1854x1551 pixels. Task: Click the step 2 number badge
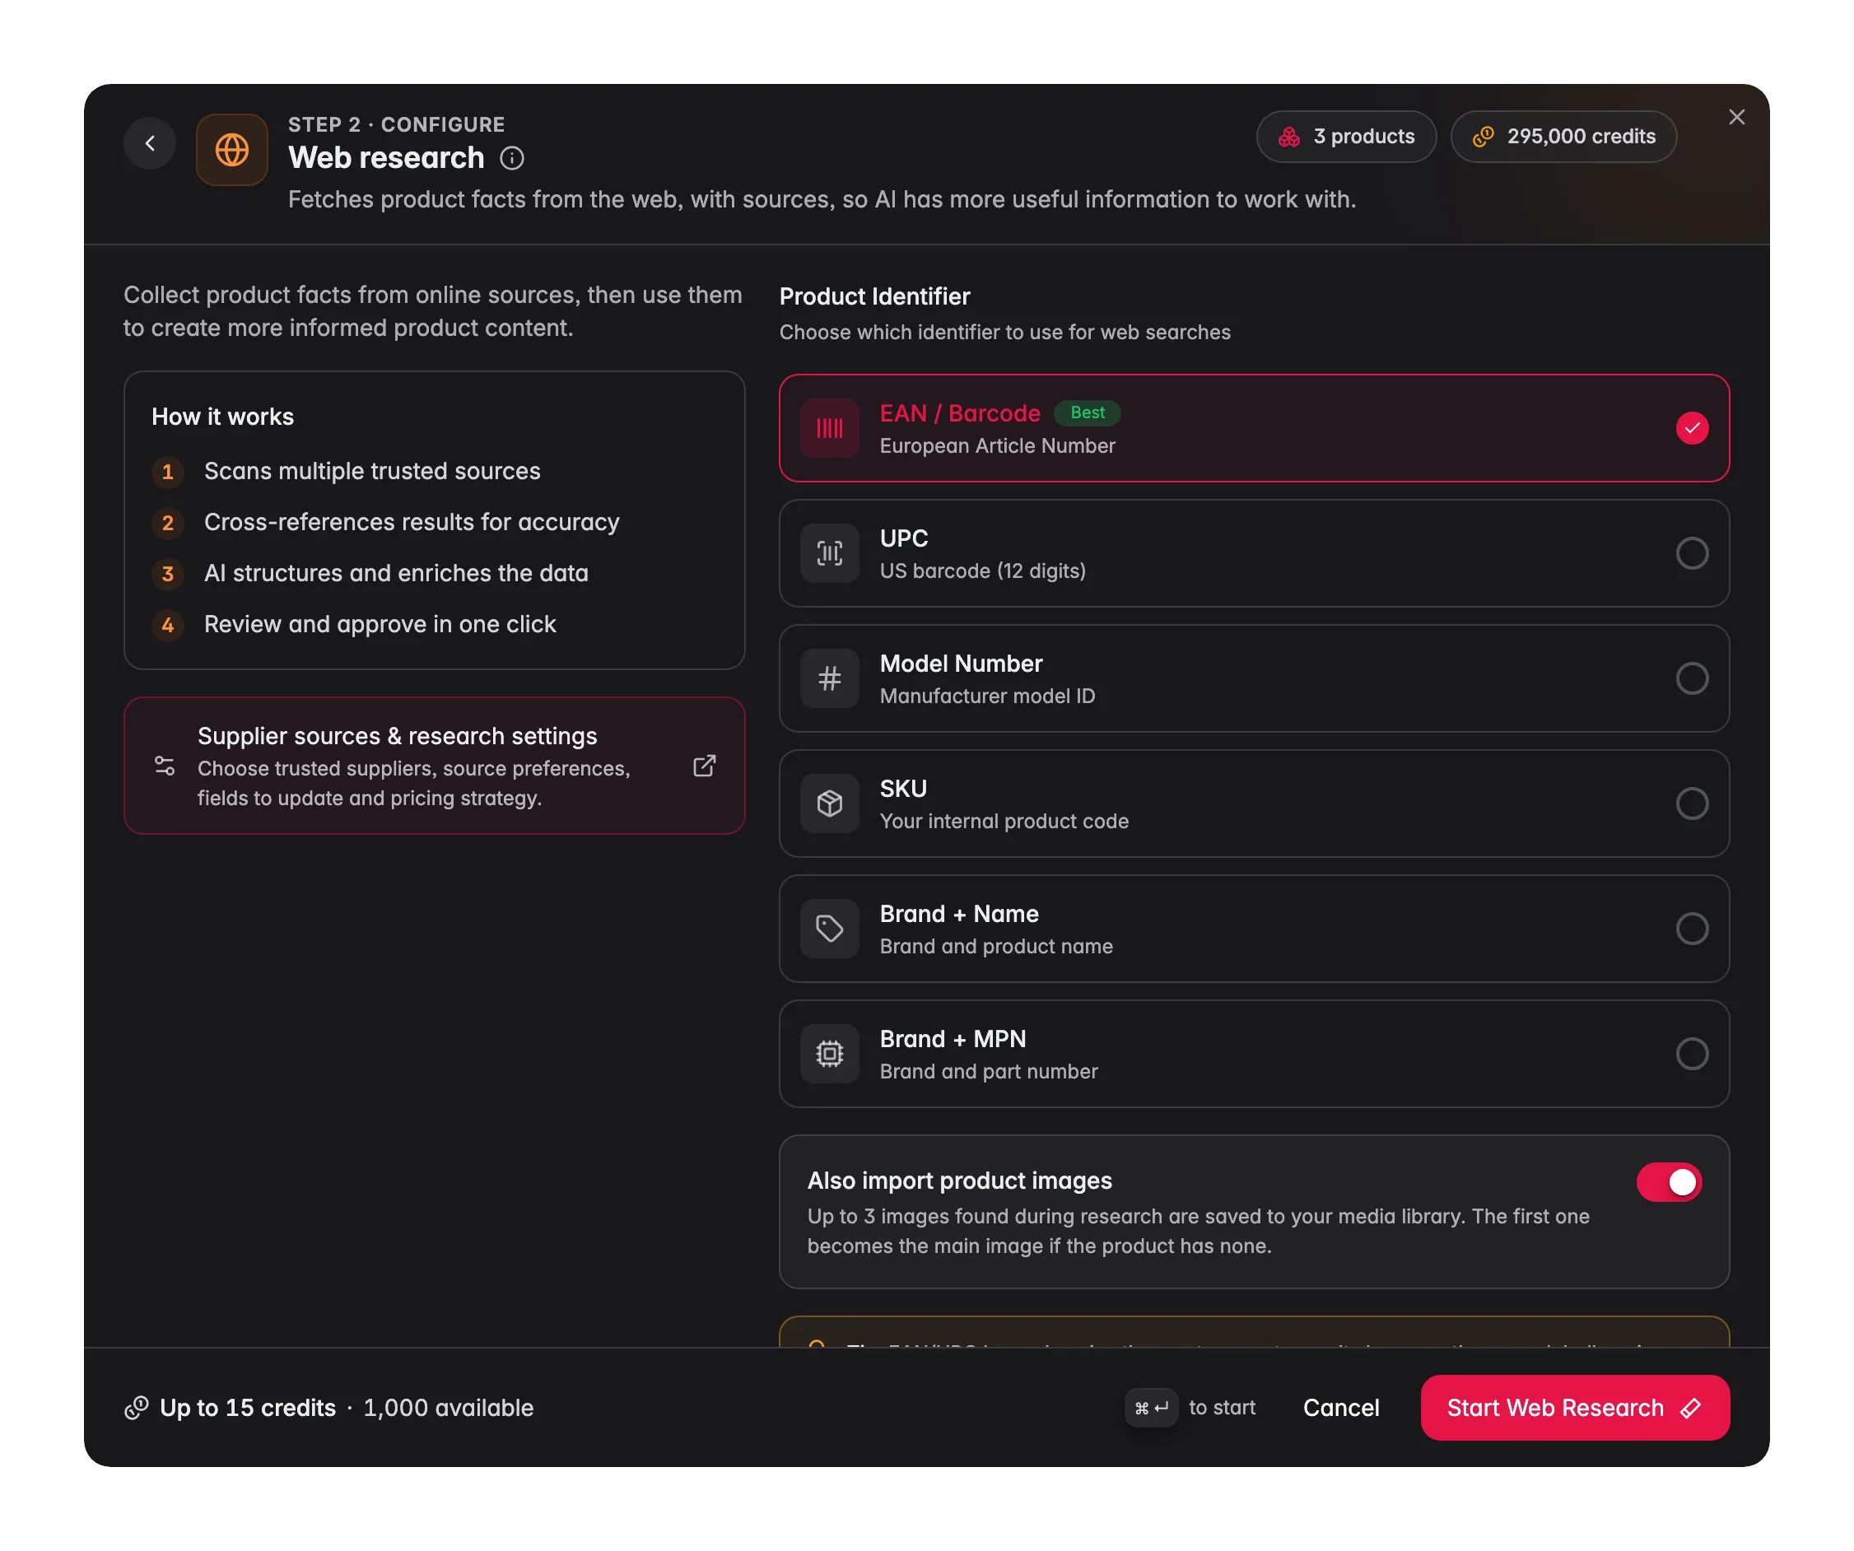(x=168, y=523)
